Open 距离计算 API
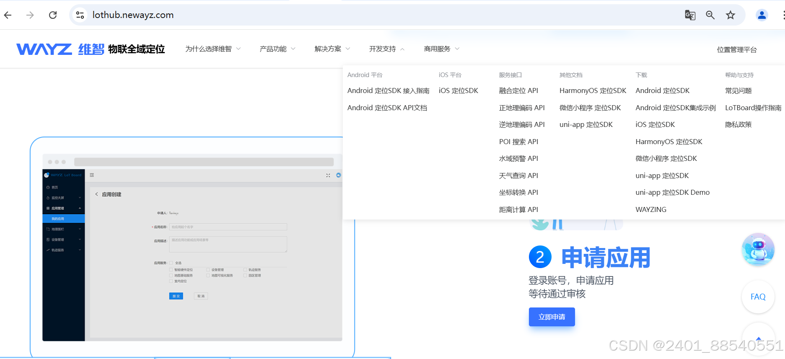 (x=518, y=209)
